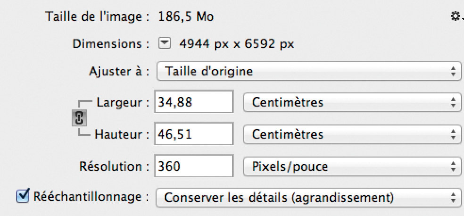Open the Conserver les détails resampling dropdown
464x216 pixels.
[x=309, y=197]
